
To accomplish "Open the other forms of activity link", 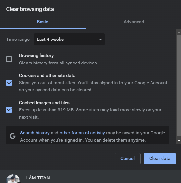I will (x=82, y=133).
